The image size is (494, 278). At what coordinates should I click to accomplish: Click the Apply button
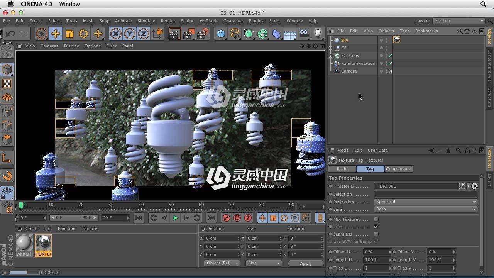306,263
